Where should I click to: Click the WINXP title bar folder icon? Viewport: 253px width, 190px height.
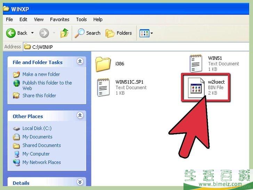tap(6, 9)
